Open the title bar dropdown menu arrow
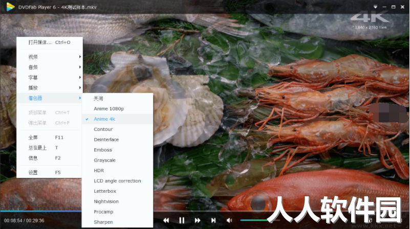The image size is (410, 229). point(375,7)
